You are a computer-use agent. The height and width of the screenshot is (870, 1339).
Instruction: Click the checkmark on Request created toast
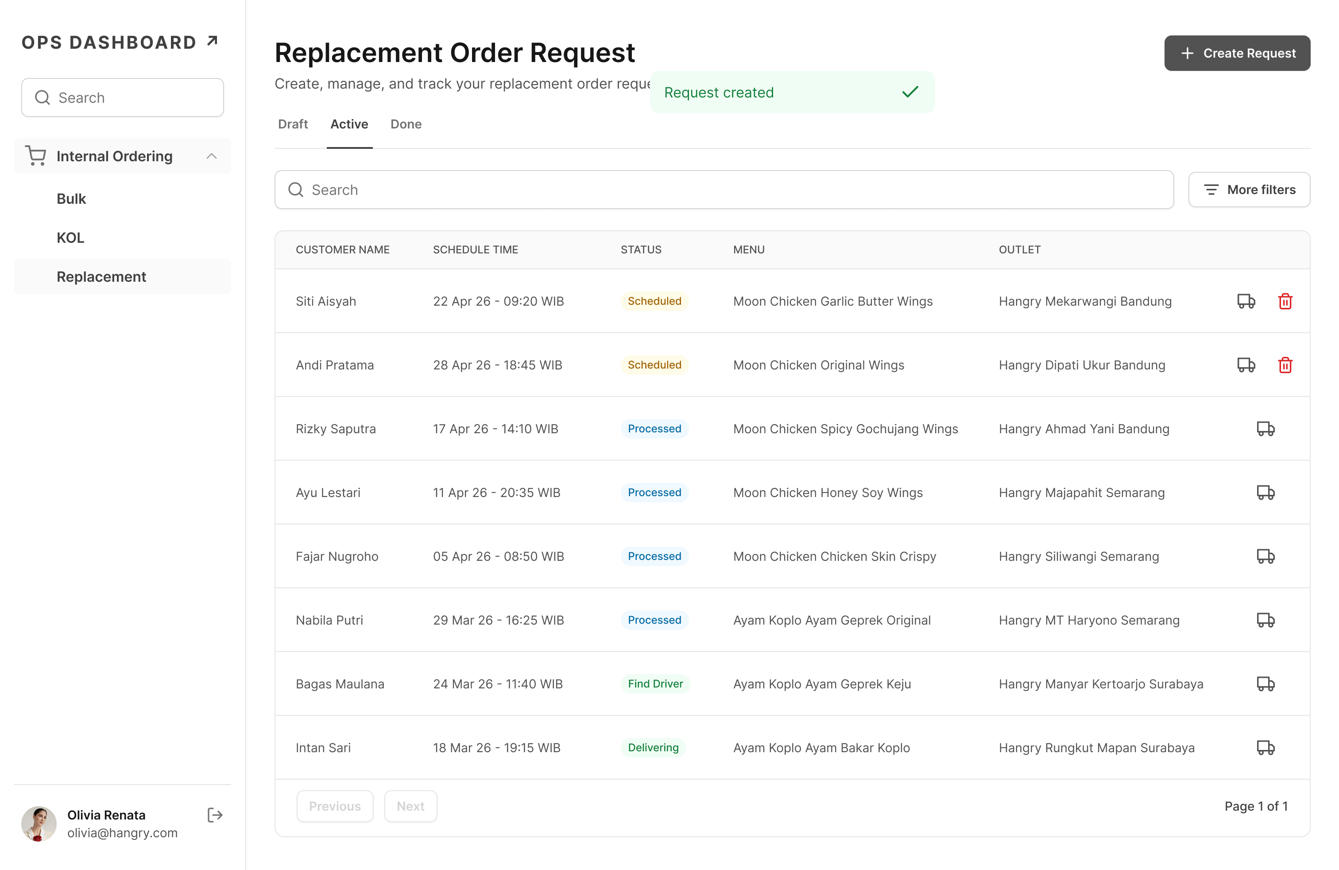pyautogui.click(x=910, y=92)
